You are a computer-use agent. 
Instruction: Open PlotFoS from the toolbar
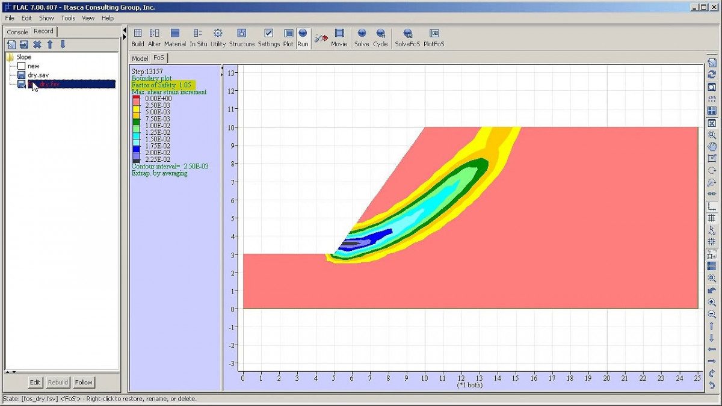434,37
